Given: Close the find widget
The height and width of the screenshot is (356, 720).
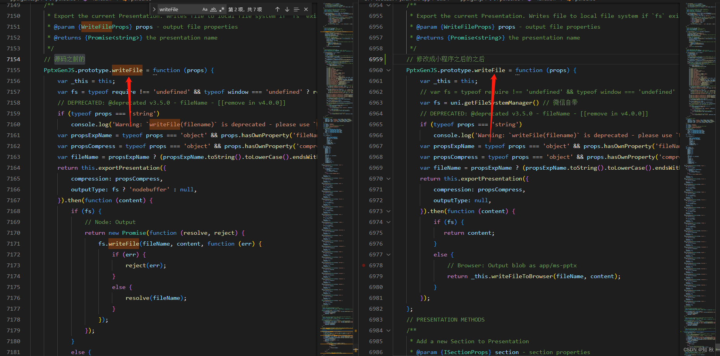Looking at the screenshot, I should click(x=306, y=9).
